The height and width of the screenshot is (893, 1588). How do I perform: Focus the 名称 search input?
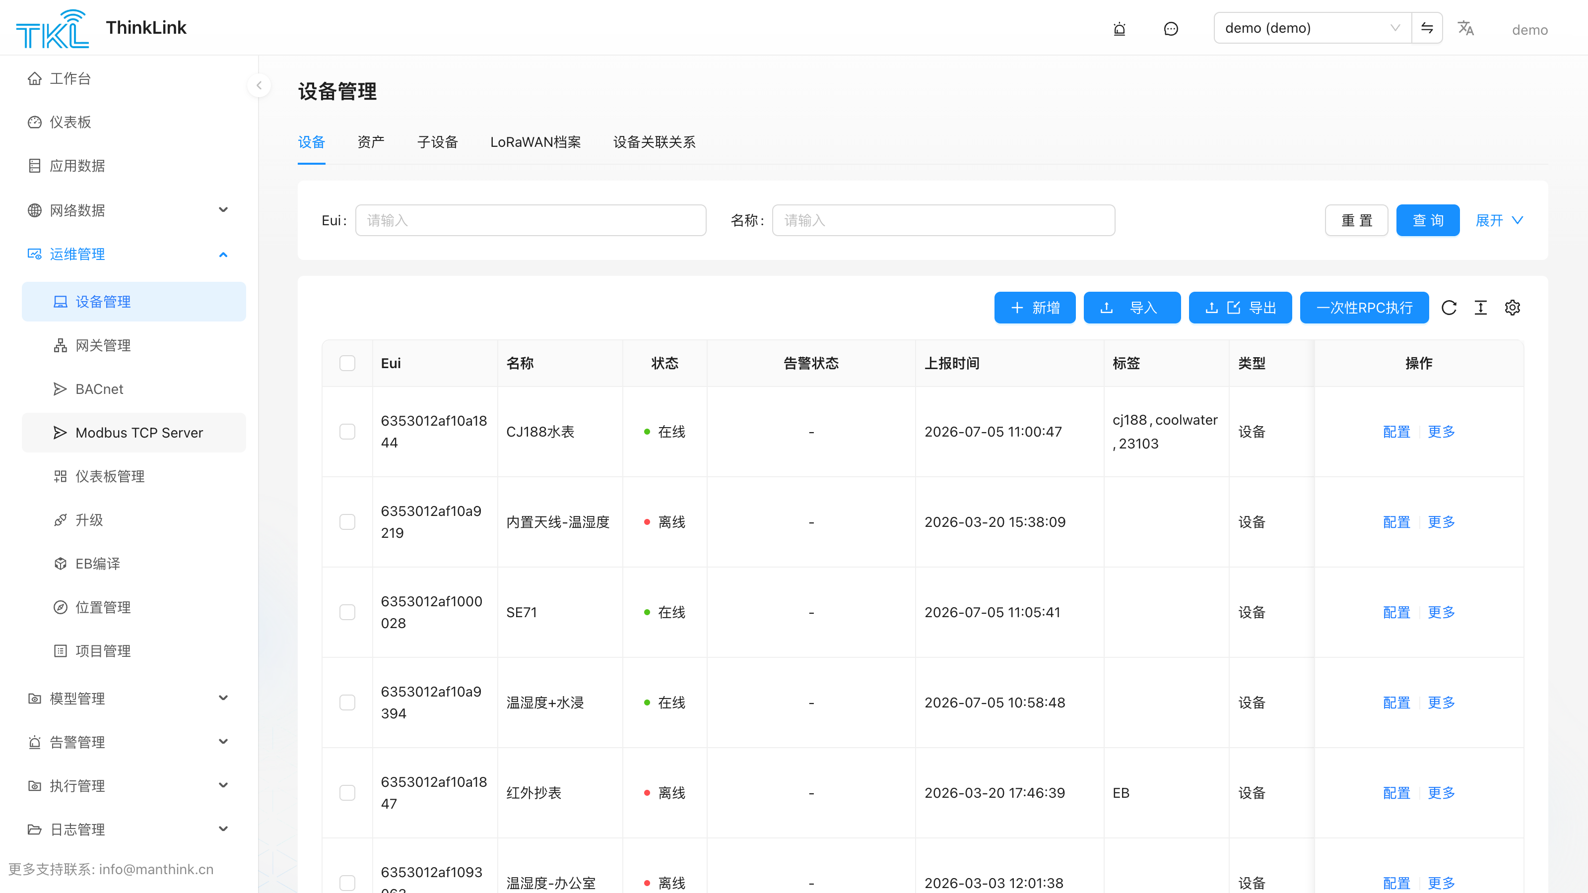(x=943, y=220)
